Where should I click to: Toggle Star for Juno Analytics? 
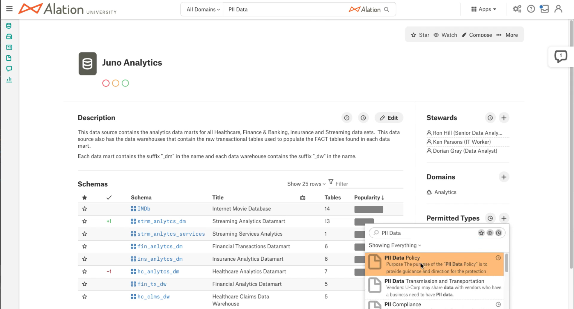pos(420,35)
